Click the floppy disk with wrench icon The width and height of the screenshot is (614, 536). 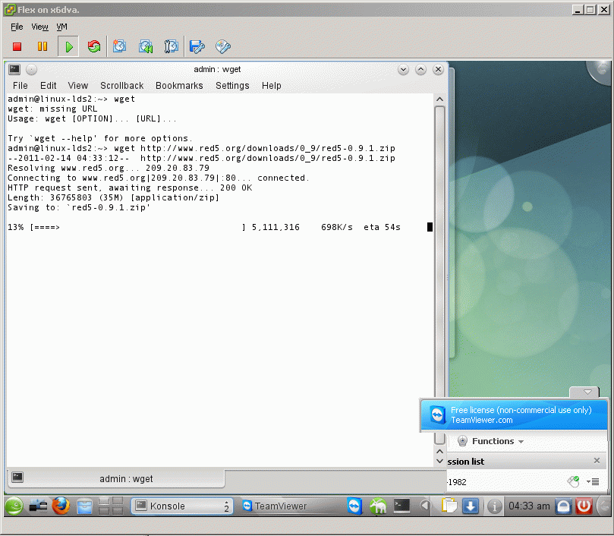coord(197,46)
